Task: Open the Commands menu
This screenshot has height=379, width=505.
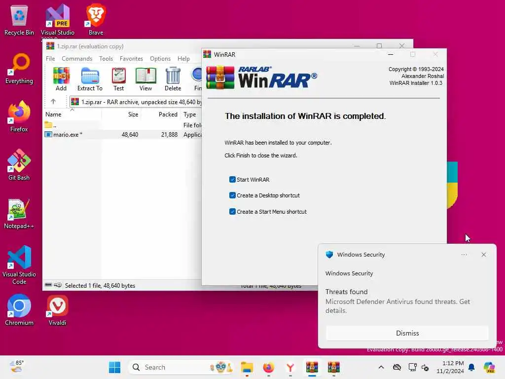Action: (x=77, y=59)
